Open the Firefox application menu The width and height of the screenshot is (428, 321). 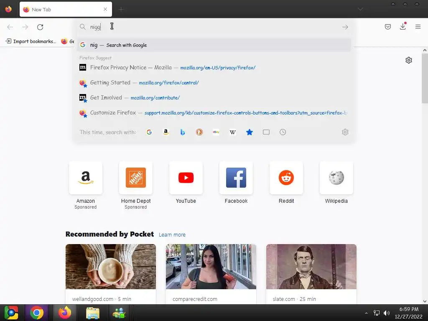418,27
